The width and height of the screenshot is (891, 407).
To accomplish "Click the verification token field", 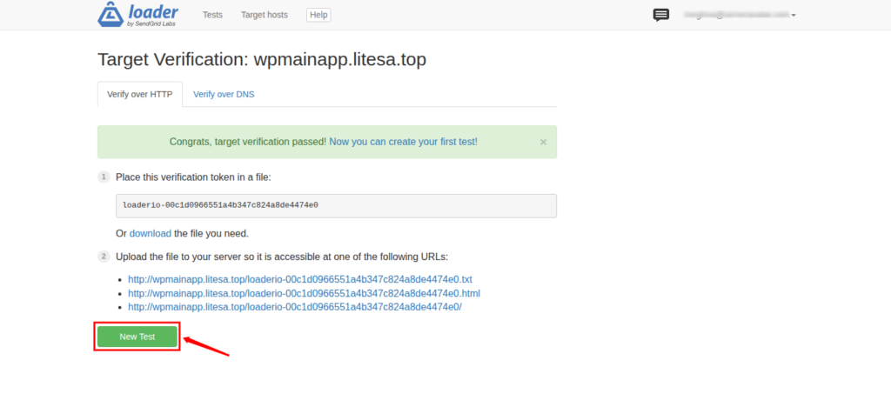I will point(336,205).
